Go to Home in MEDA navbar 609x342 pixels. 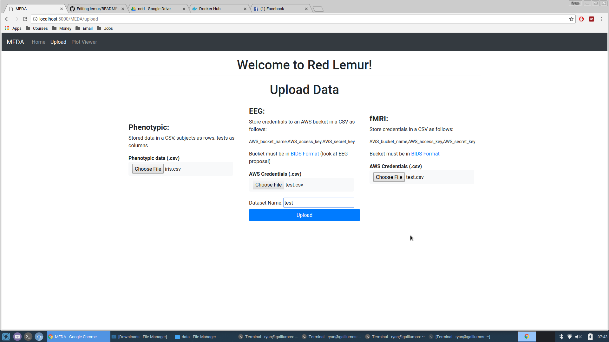pyautogui.click(x=38, y=42)
